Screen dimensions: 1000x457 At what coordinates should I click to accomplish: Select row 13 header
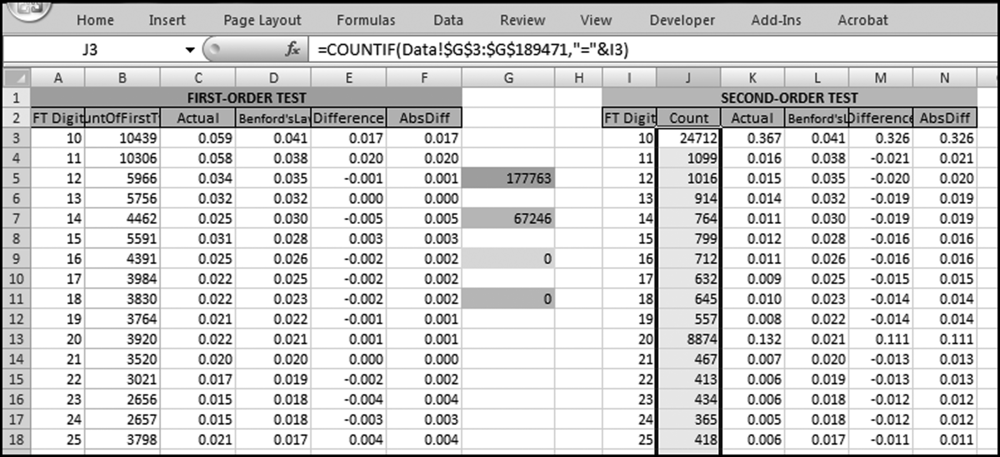[17, 339]
